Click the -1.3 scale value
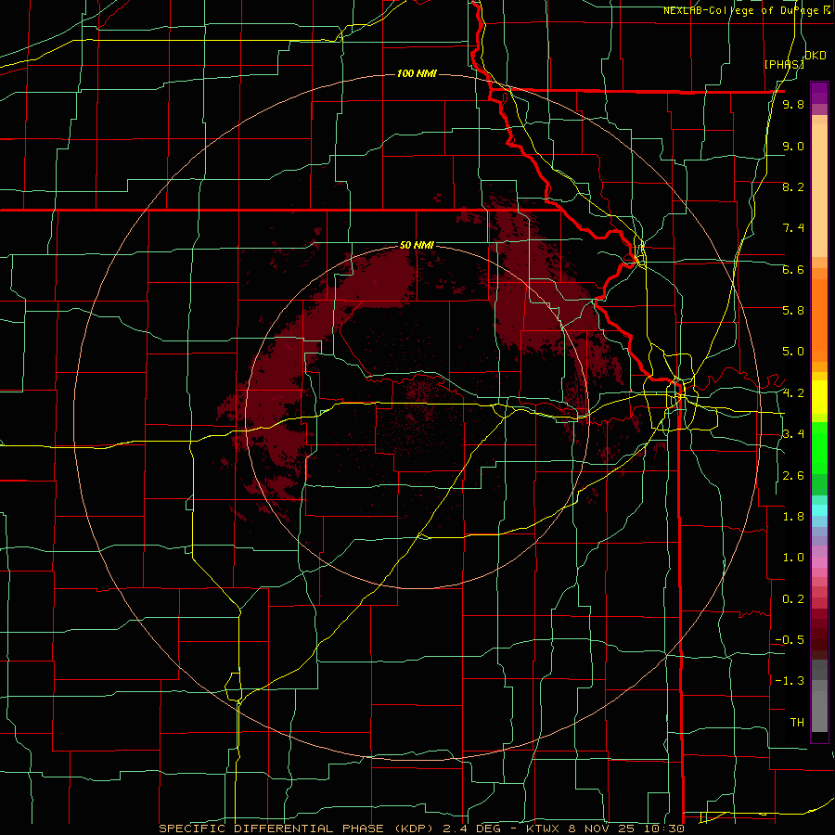This screenshot has width=835, height=835. click(x=790, y=681)
